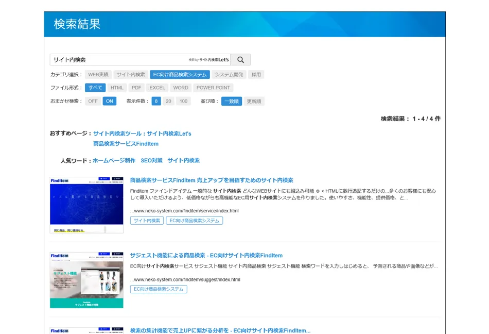Open result サジェスト機能による商品検索 title

(206, 255)
